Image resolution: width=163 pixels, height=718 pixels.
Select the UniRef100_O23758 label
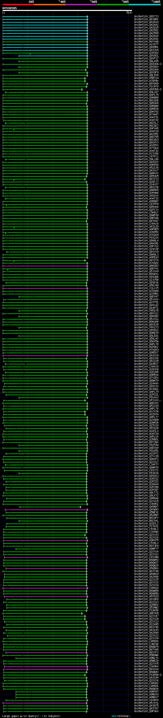(x=146, y=280)
